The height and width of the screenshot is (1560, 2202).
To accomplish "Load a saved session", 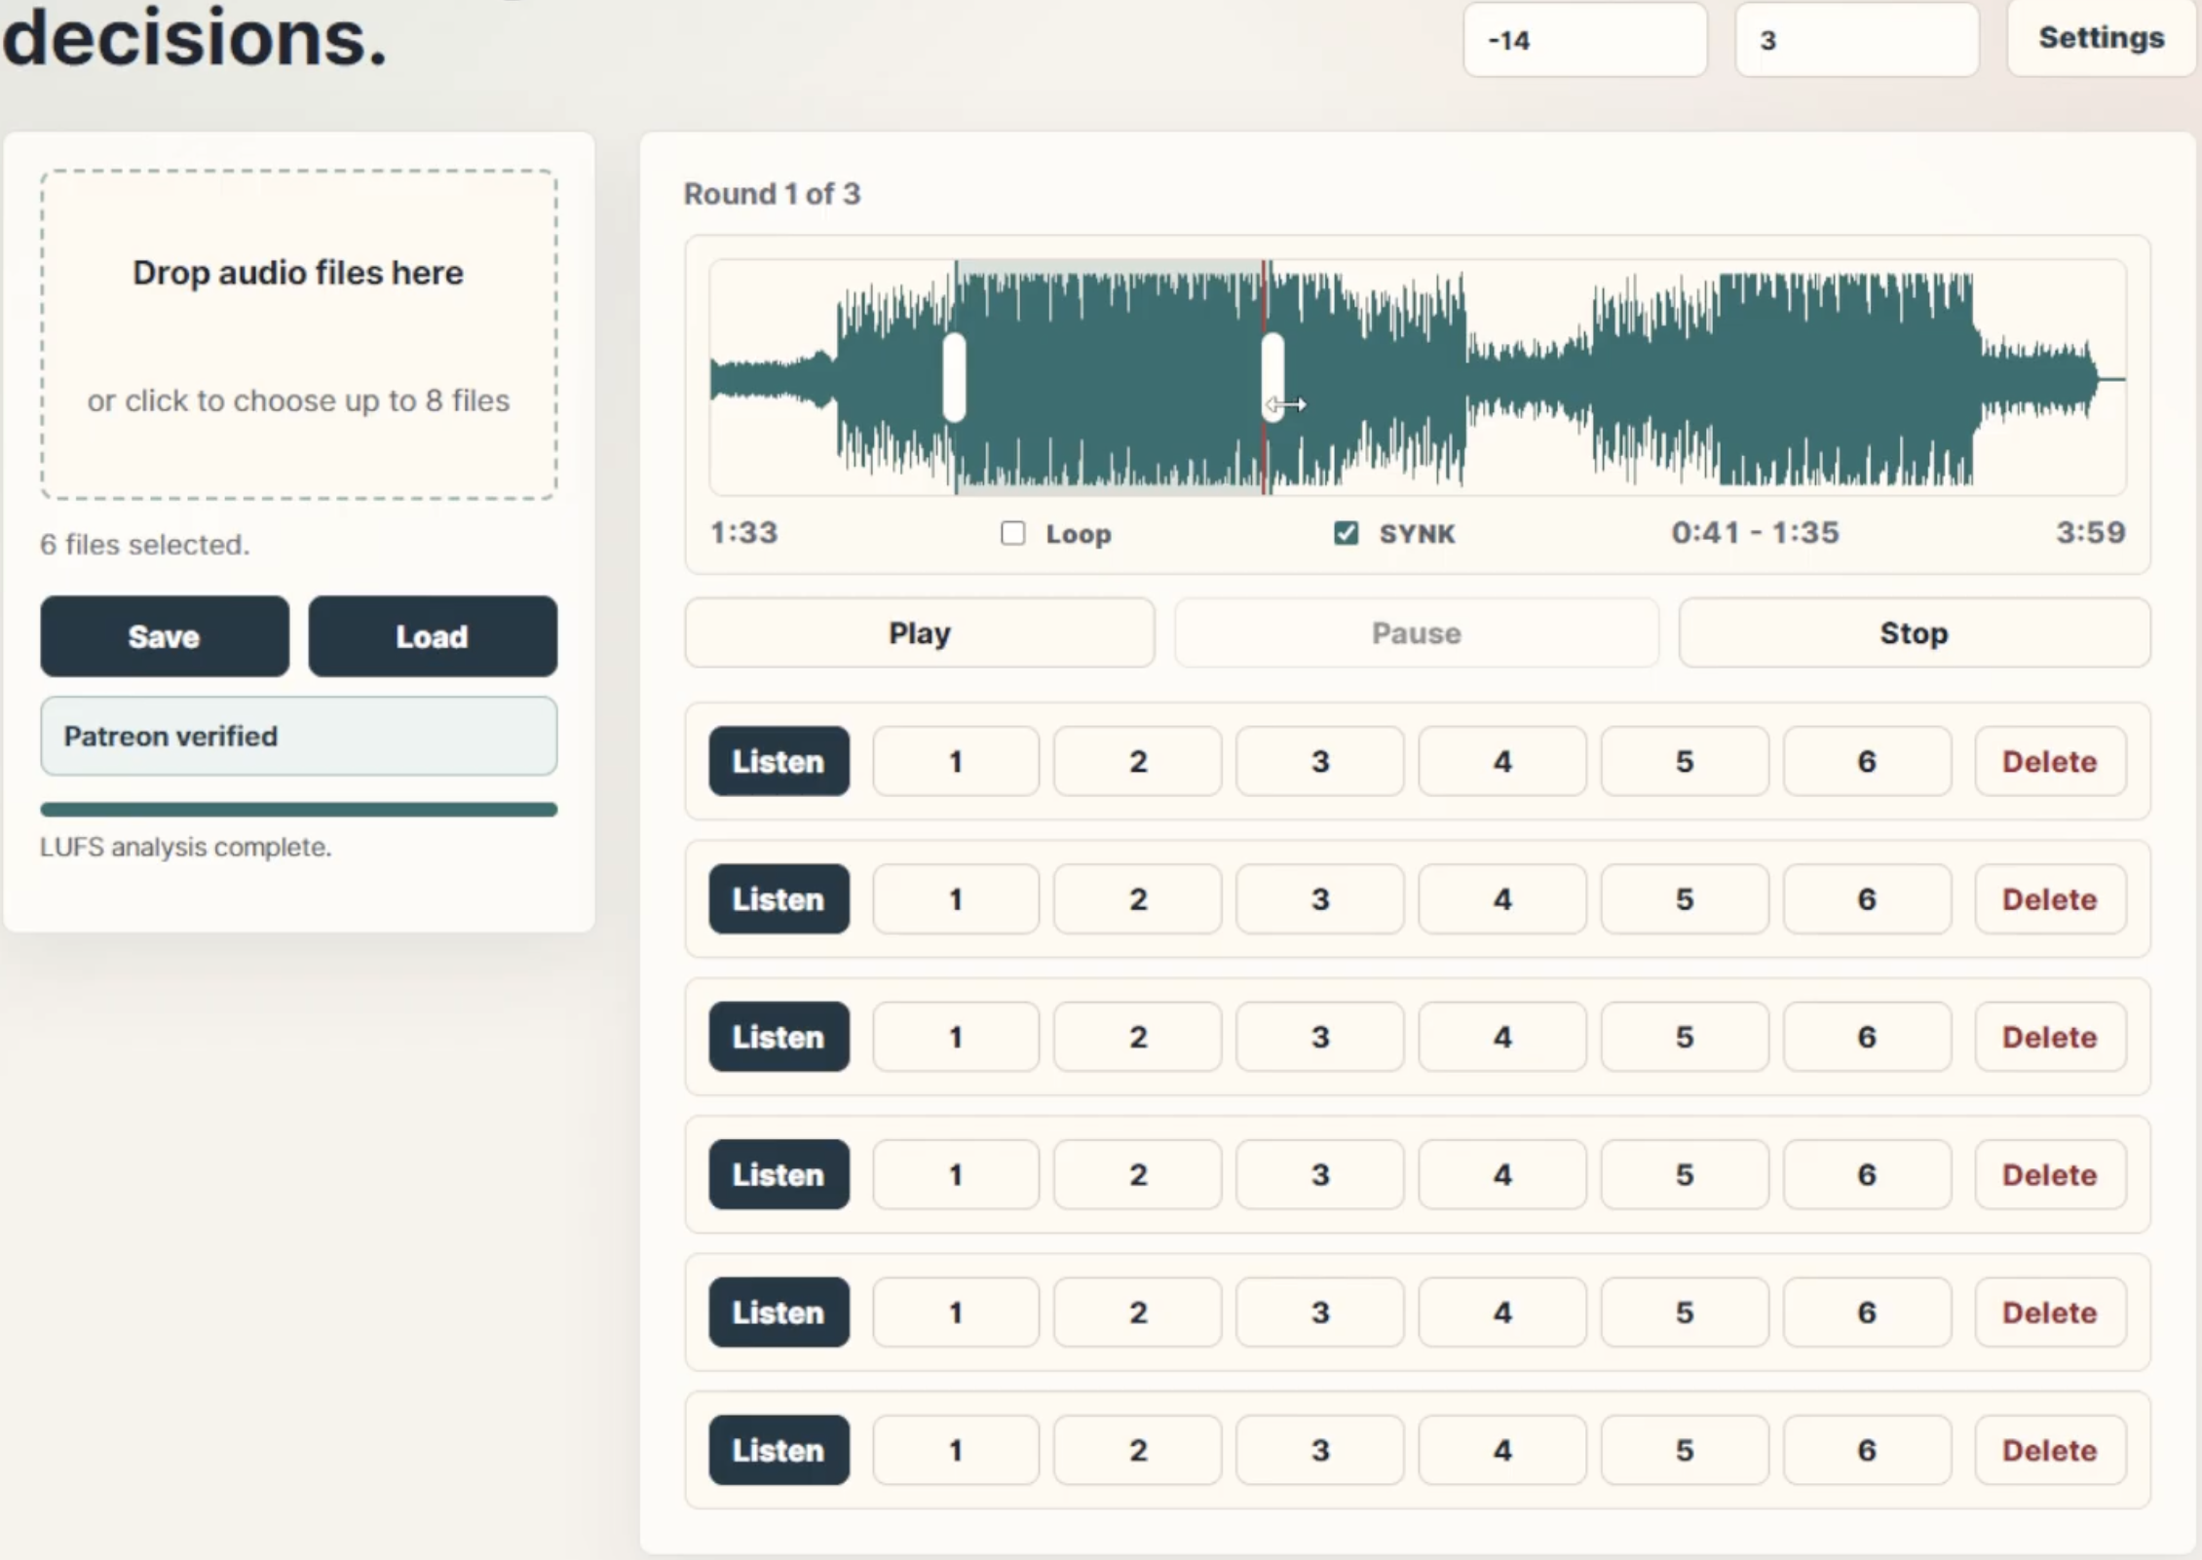I will (x=433, y=636).
